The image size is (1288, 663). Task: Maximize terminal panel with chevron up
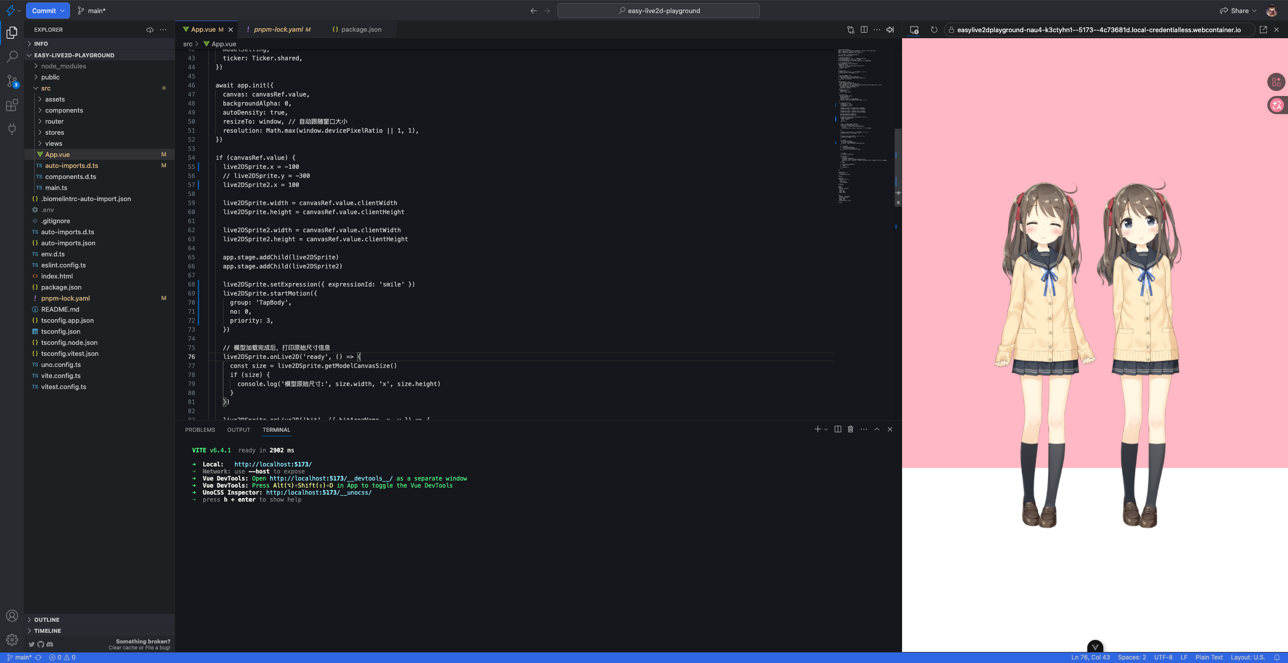pyautogui.click(x=877, y=429)
